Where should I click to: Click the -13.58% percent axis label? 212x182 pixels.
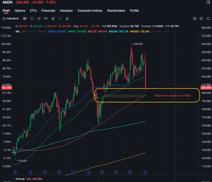tap(6, 166)
